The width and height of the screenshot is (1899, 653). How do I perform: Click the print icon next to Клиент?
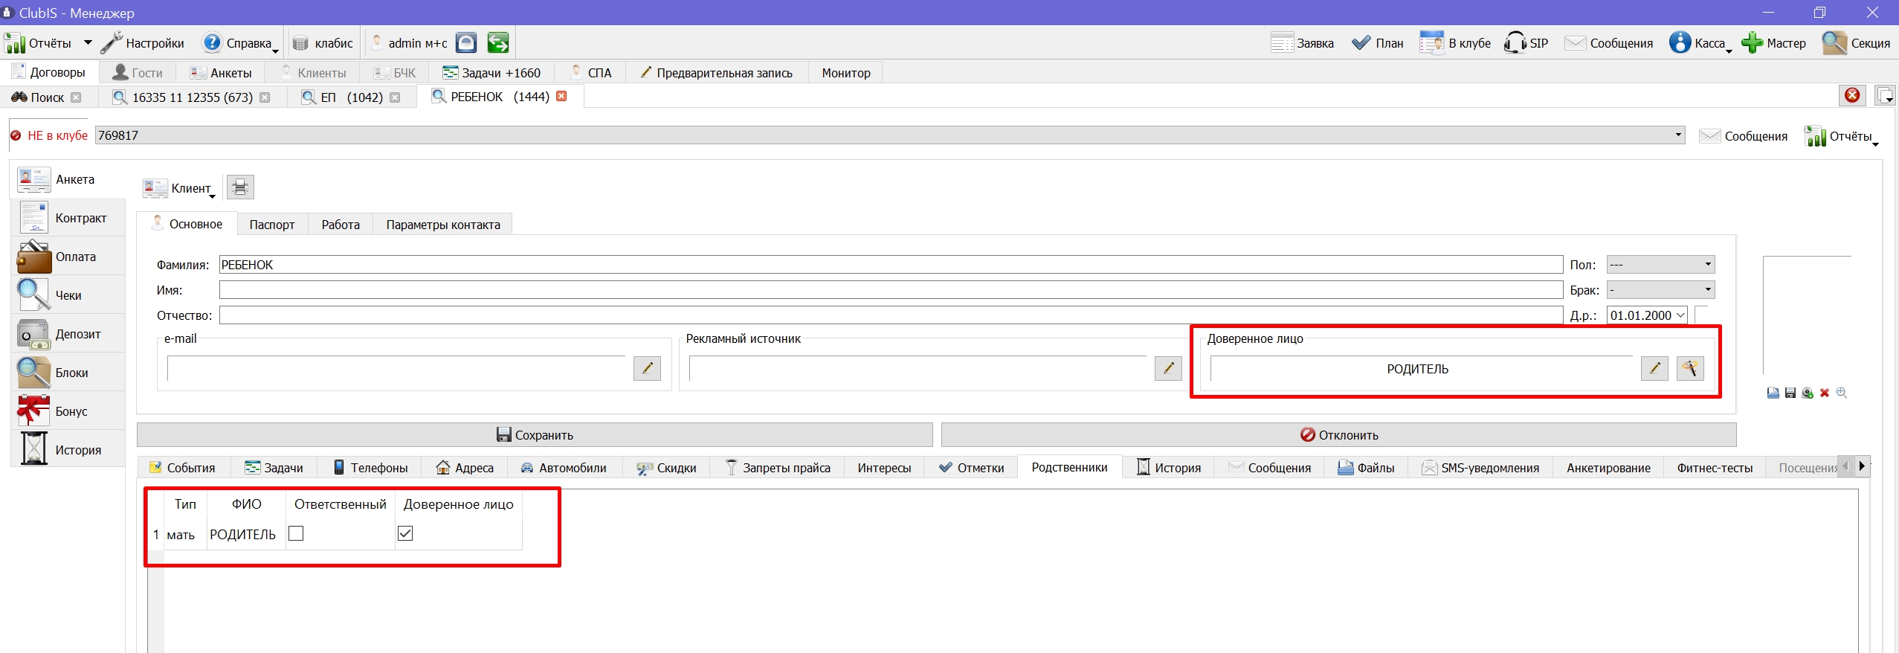(x=240, y=187)
